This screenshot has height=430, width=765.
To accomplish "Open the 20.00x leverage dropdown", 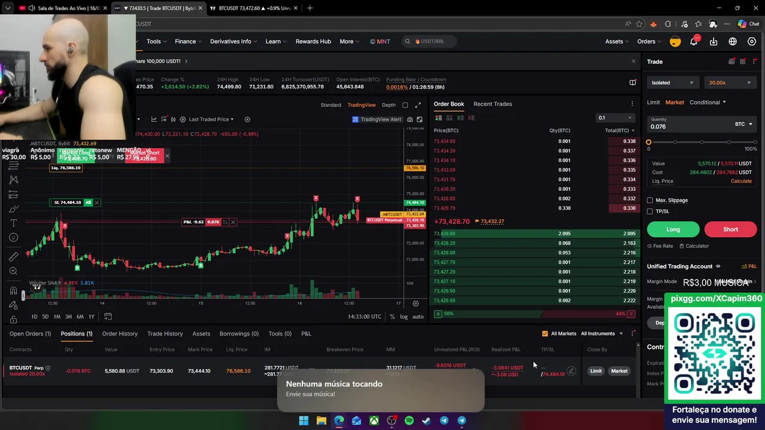I will tap(730, 83).
